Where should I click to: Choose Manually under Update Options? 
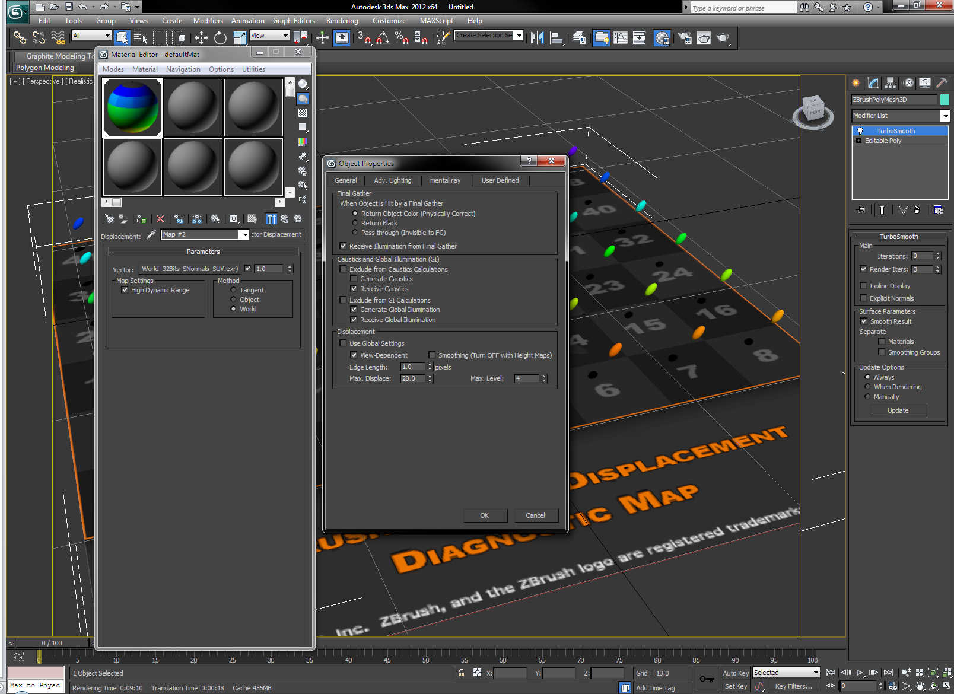pos(867,397)
